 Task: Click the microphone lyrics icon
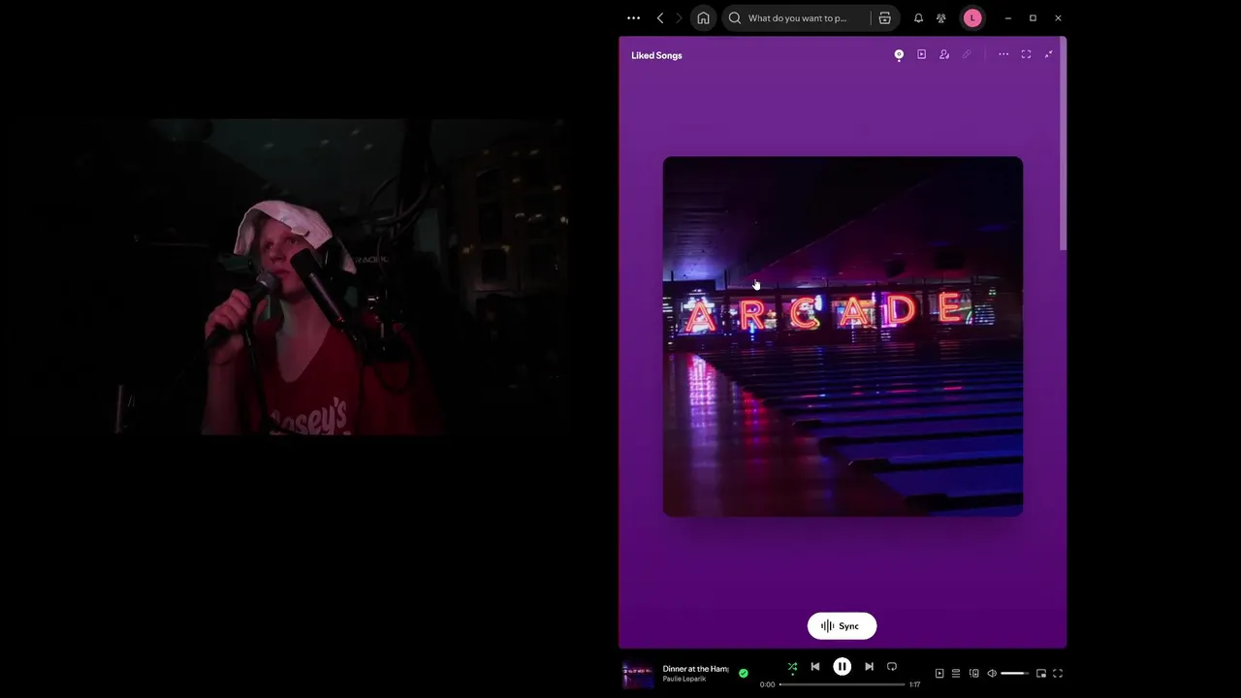(x=967, y=54)
